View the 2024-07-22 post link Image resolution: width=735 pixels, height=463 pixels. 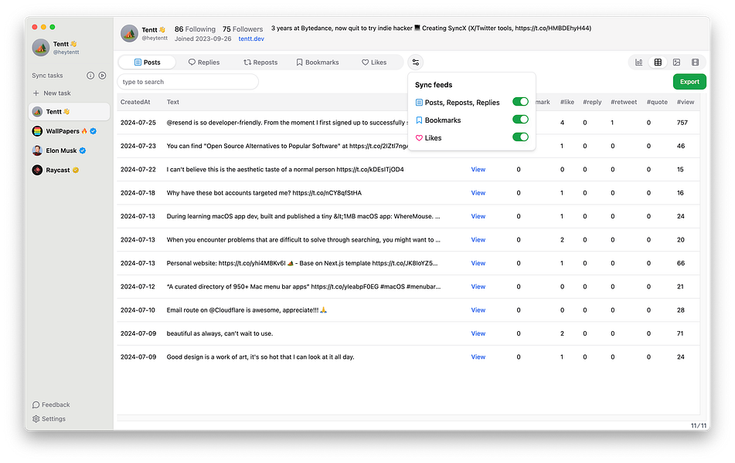478,170
